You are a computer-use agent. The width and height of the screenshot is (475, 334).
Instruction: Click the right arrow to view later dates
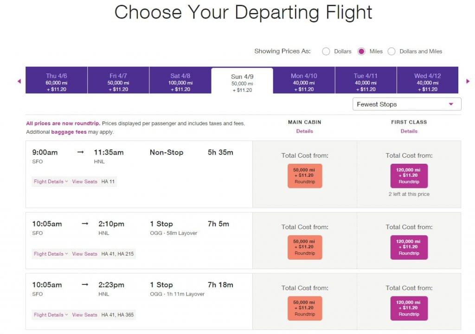coord(468,80)
